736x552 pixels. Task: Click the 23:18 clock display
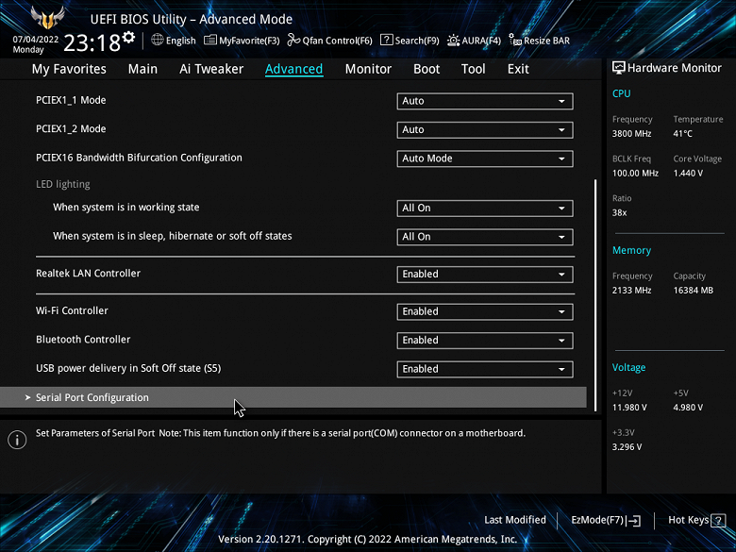(x=92, y=43)
